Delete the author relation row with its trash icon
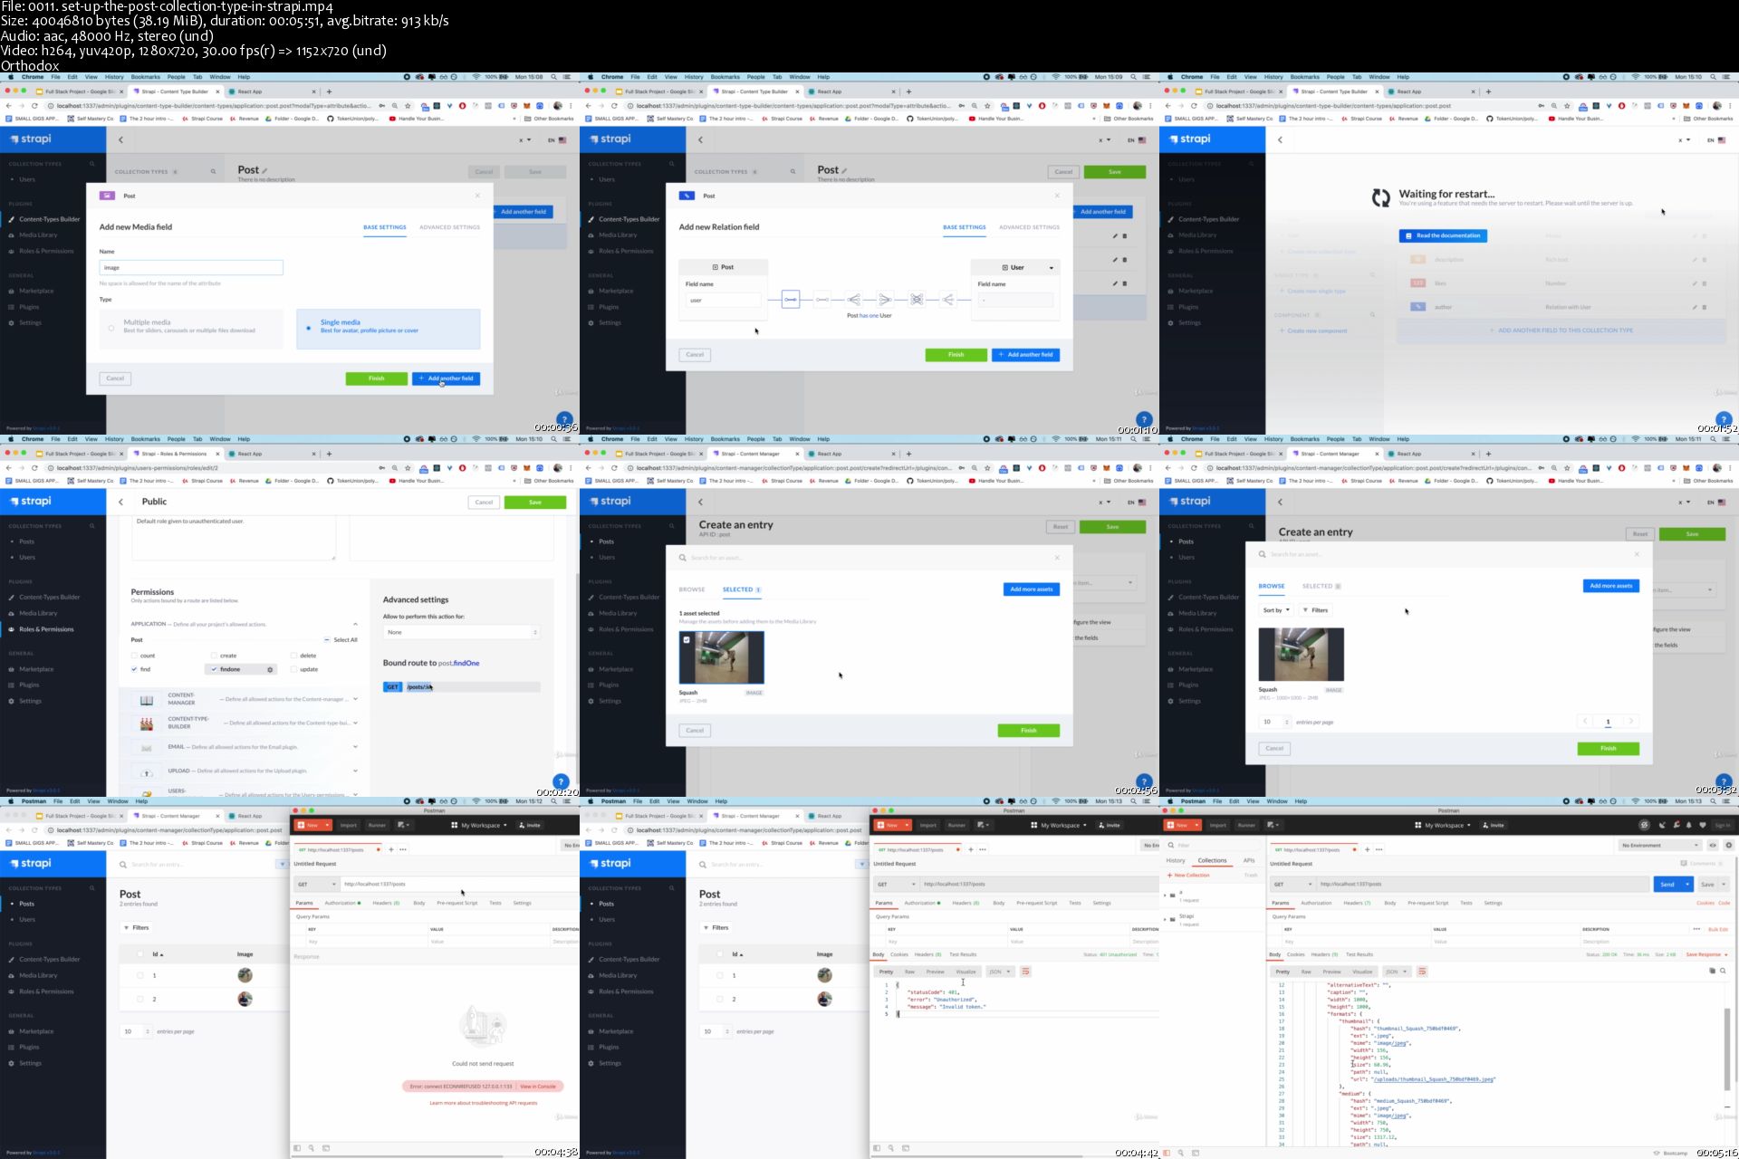This screenshot has height=1159, width=1739. click(1705, 307)
